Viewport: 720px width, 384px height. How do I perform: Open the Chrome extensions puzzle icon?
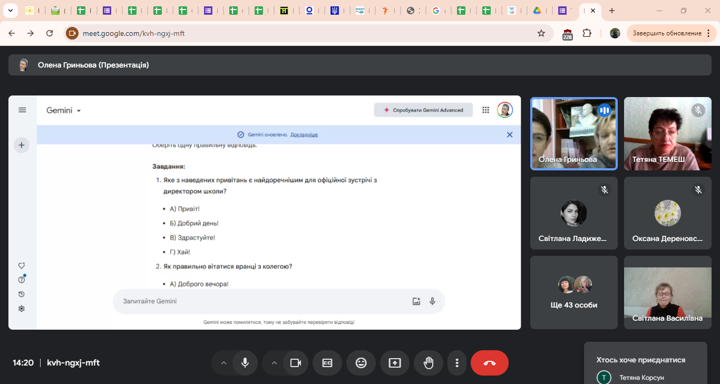pyautogui.click(x=587, y=33)
